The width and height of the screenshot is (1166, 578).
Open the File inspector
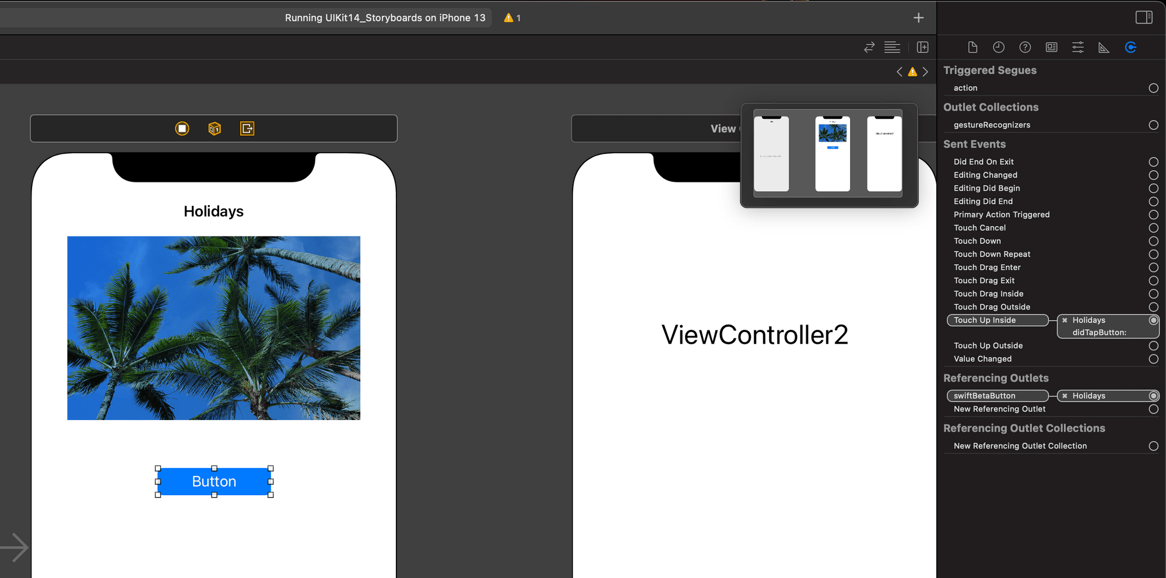click(x=972, y=47)
